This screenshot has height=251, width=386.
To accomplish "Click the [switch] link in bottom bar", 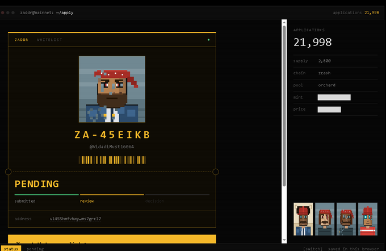I will coord(313,249).
